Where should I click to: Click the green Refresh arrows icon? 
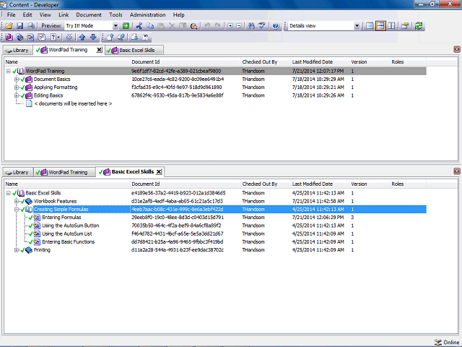pos(419,26)
